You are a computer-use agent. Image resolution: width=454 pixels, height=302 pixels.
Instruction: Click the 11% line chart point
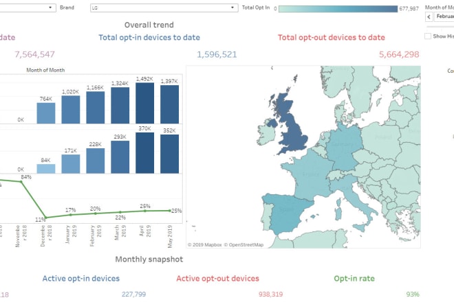[46, 218]
